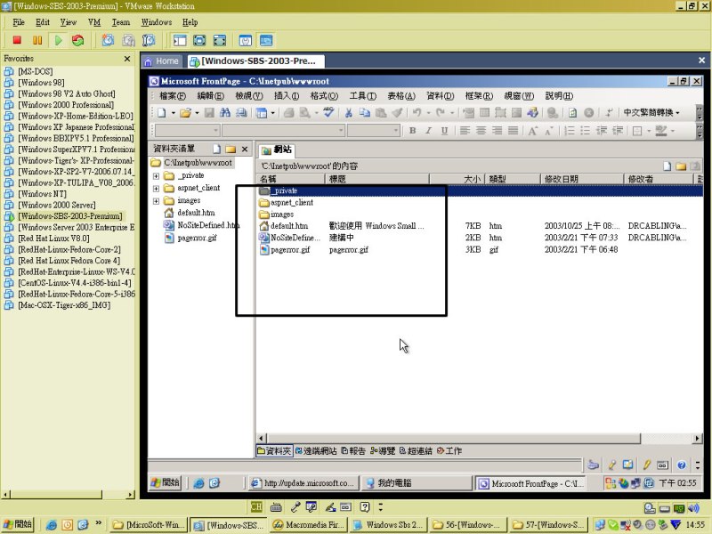Close the folder list pane
This screenshot has height=534, width=712.
[245, 149]
